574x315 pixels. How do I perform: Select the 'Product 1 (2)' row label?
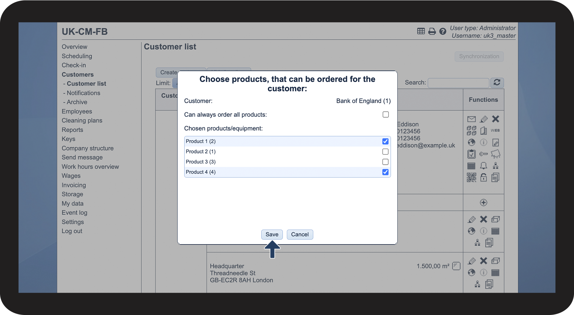tap(201, 141)
